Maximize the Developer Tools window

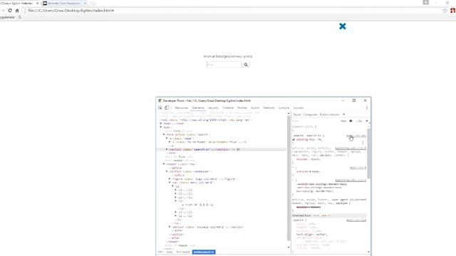pos(354,100)
